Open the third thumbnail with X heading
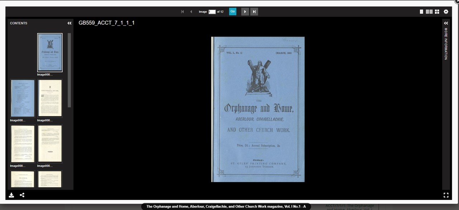The width and height of the screenshot is (459, 210). 50,98
